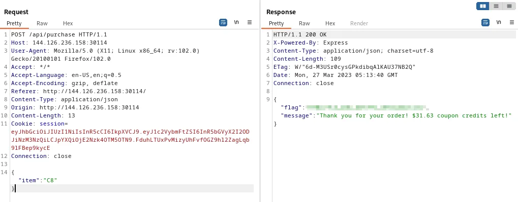
Task: Click Response Content-Type charset=utf-8 line
Action: tap(353, 51)
